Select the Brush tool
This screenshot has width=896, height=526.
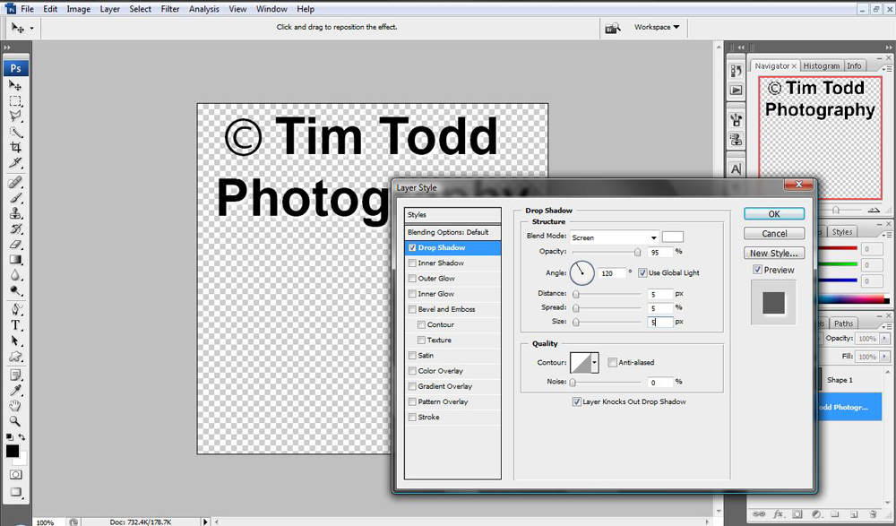tap(15, 198)
